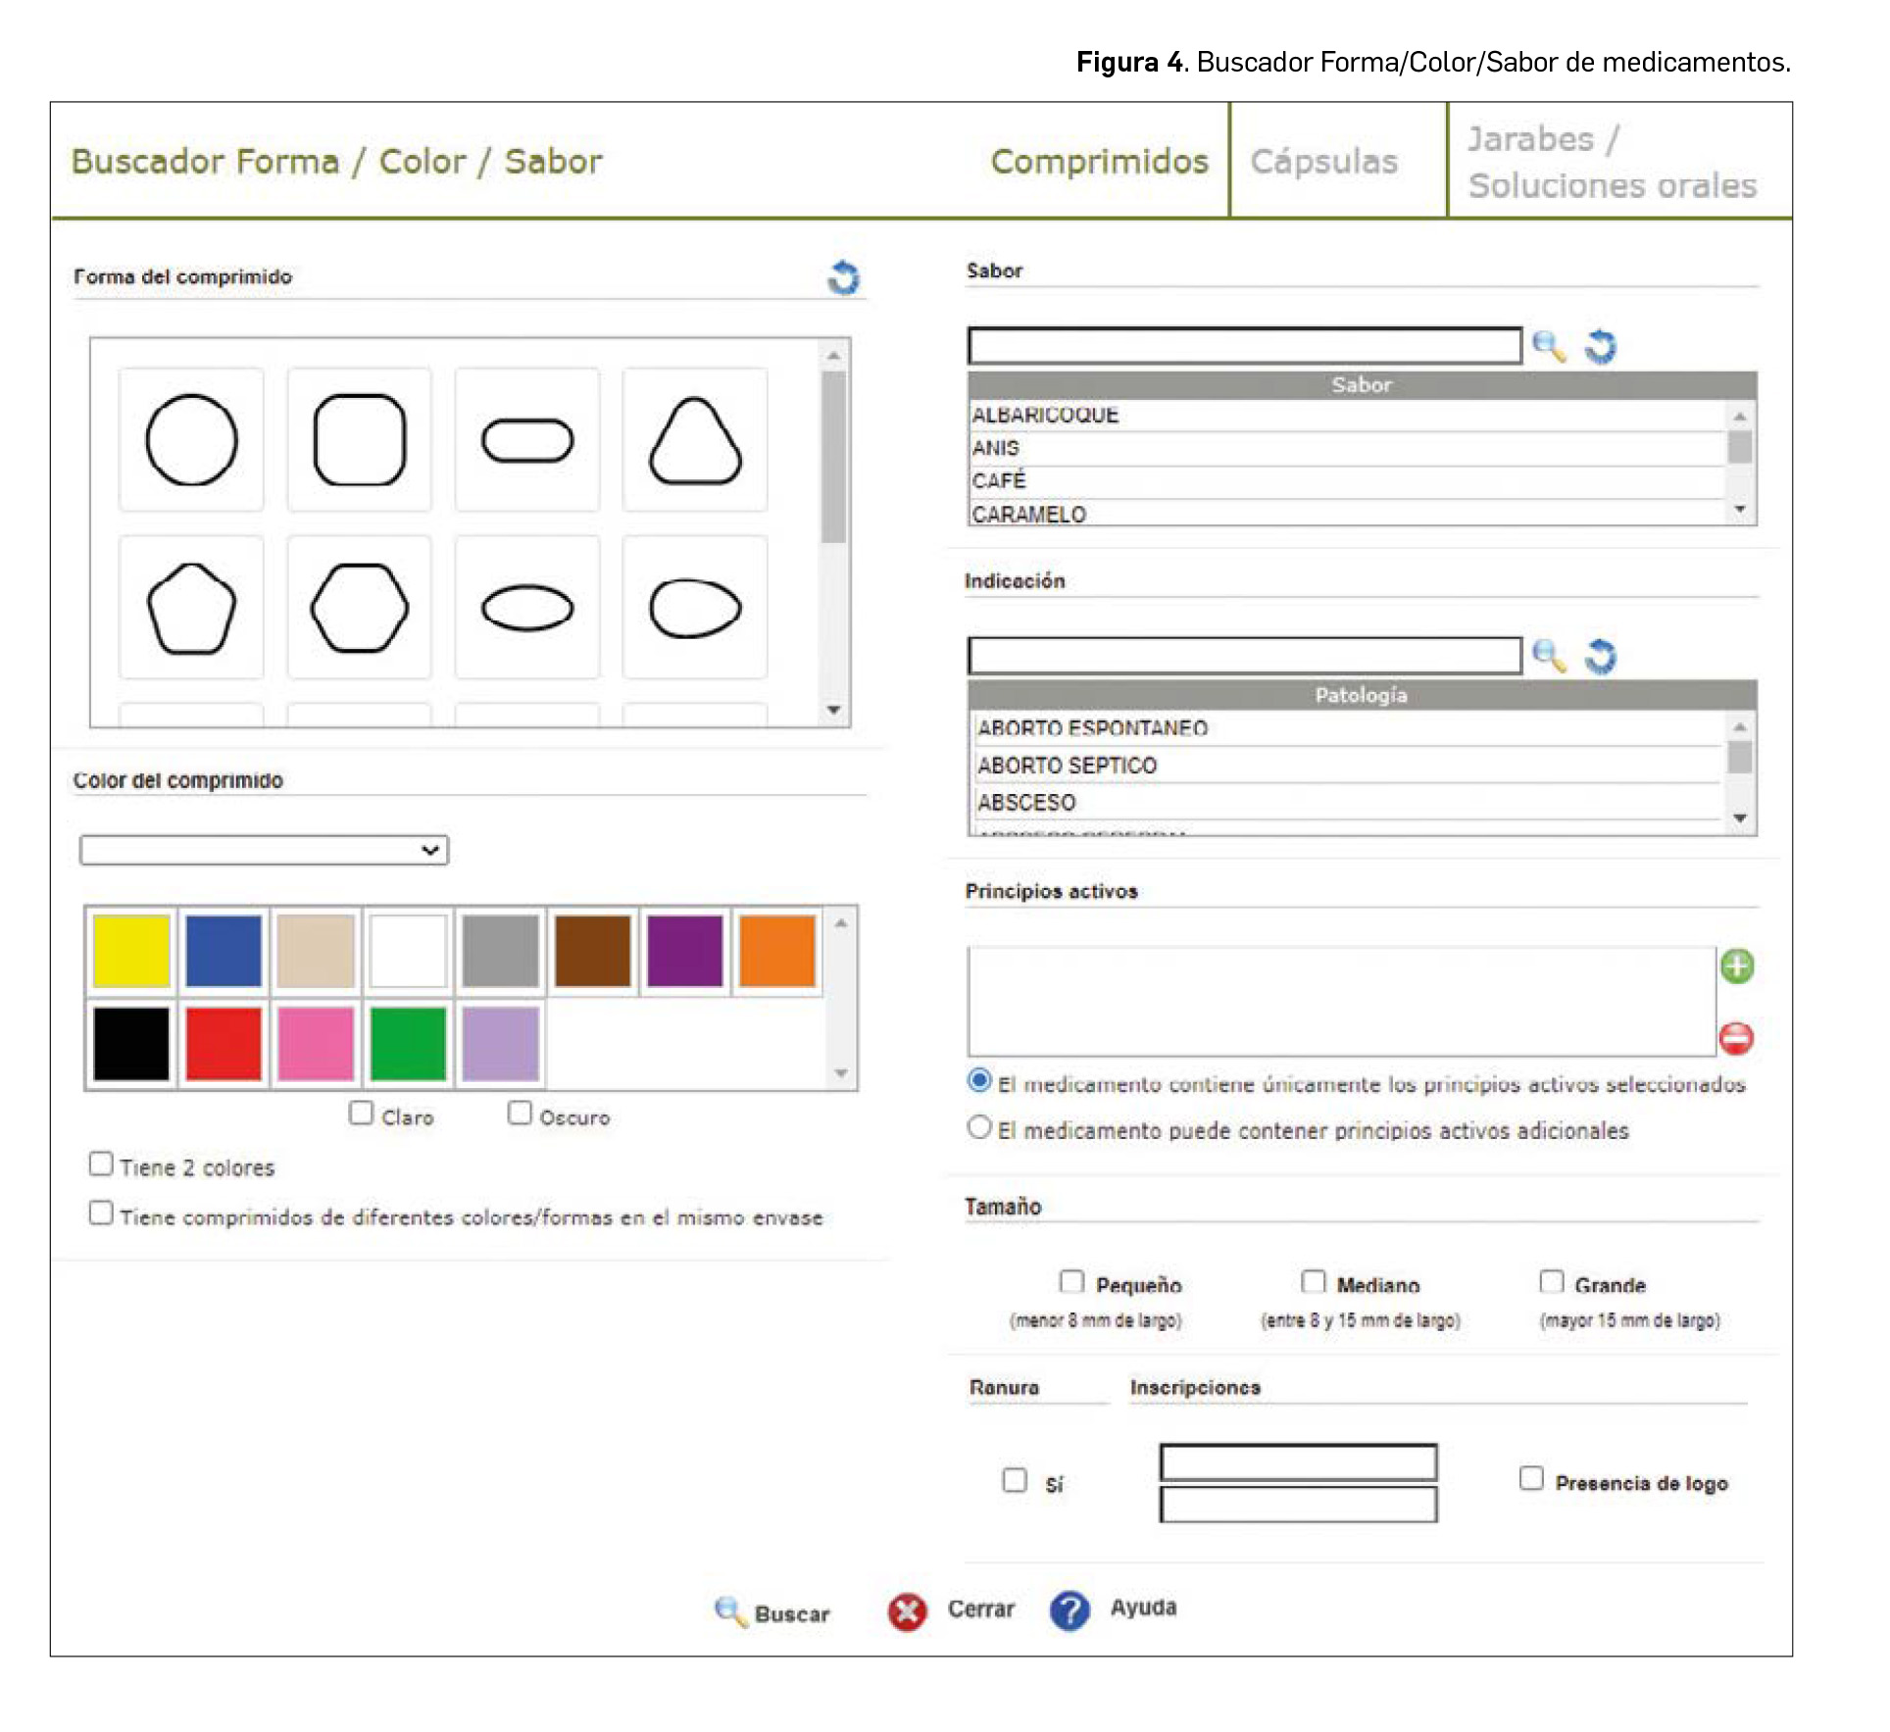Enable the 'Tiene 2 colores' checkbox
Image resolution: width=1890 pixels, height=1732 pixels.
point(101,1164)
